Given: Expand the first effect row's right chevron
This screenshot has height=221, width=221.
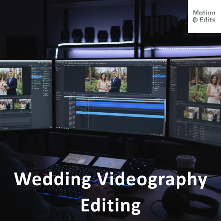Looking at the screenshot, I should (x=165, y=71).
